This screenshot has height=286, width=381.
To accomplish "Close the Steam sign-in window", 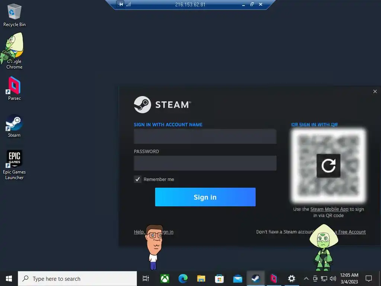I will point(375,92).
